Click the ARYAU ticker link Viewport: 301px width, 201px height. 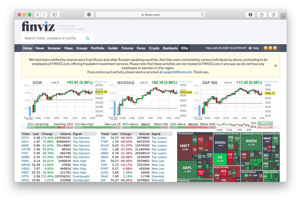pyautogui.click(x=26, y=165)
